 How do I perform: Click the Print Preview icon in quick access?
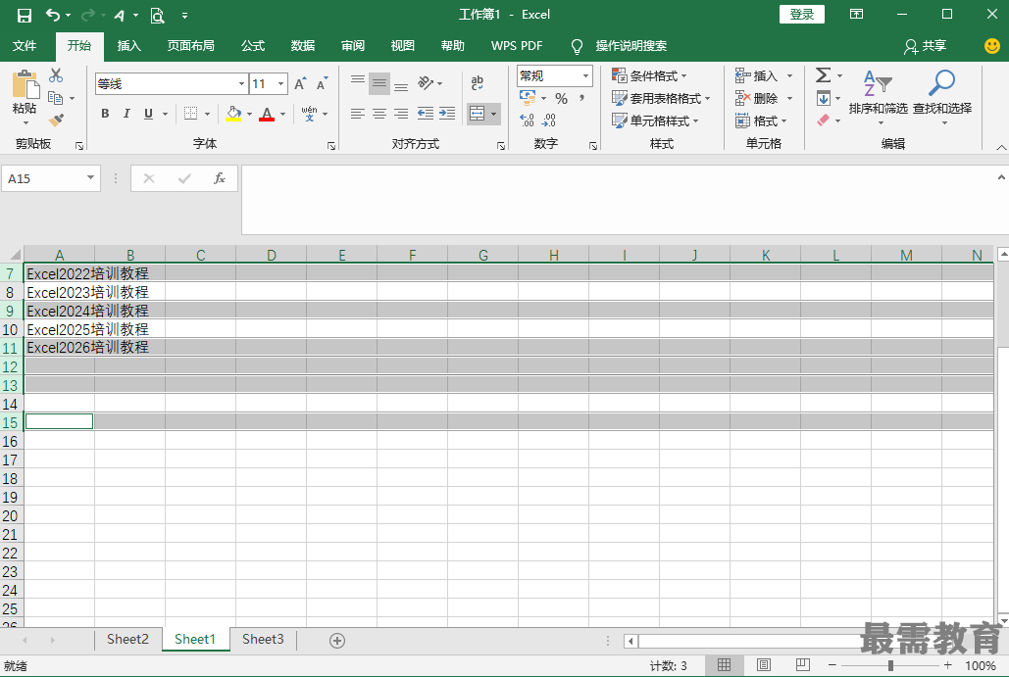pyautogui.click(x=158, y=15)
